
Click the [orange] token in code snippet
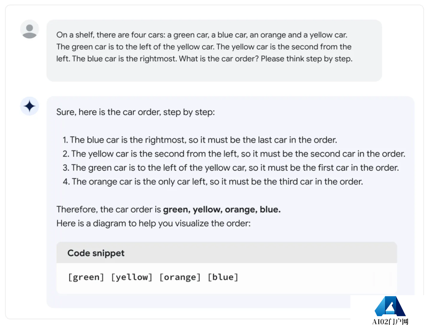[x=180, y=277]
